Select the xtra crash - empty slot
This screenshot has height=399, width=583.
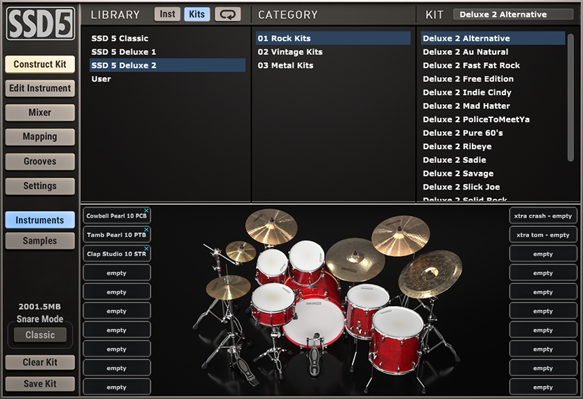[x=542, y=216]
